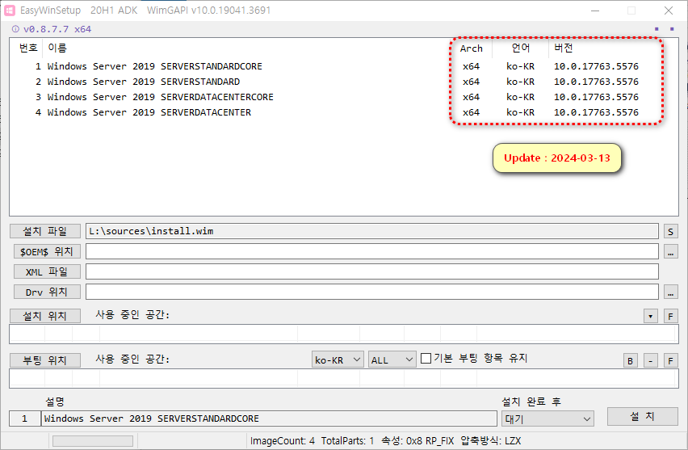Toggle 기본 부팅 항목 유지 checkbox
This screenshot has height=450, width=688.
coord(426,358)
